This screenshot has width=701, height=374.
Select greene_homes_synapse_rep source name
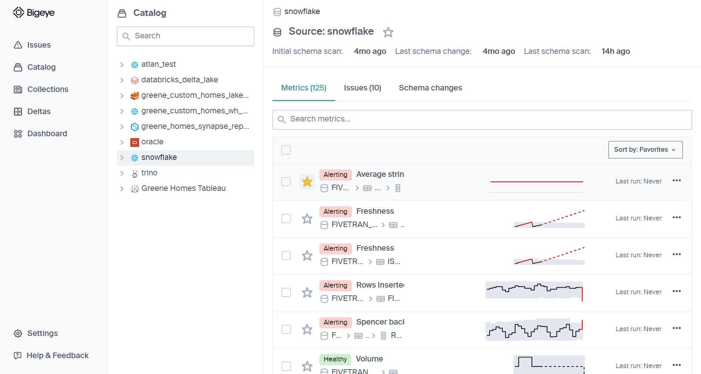[x=195, y=126]
